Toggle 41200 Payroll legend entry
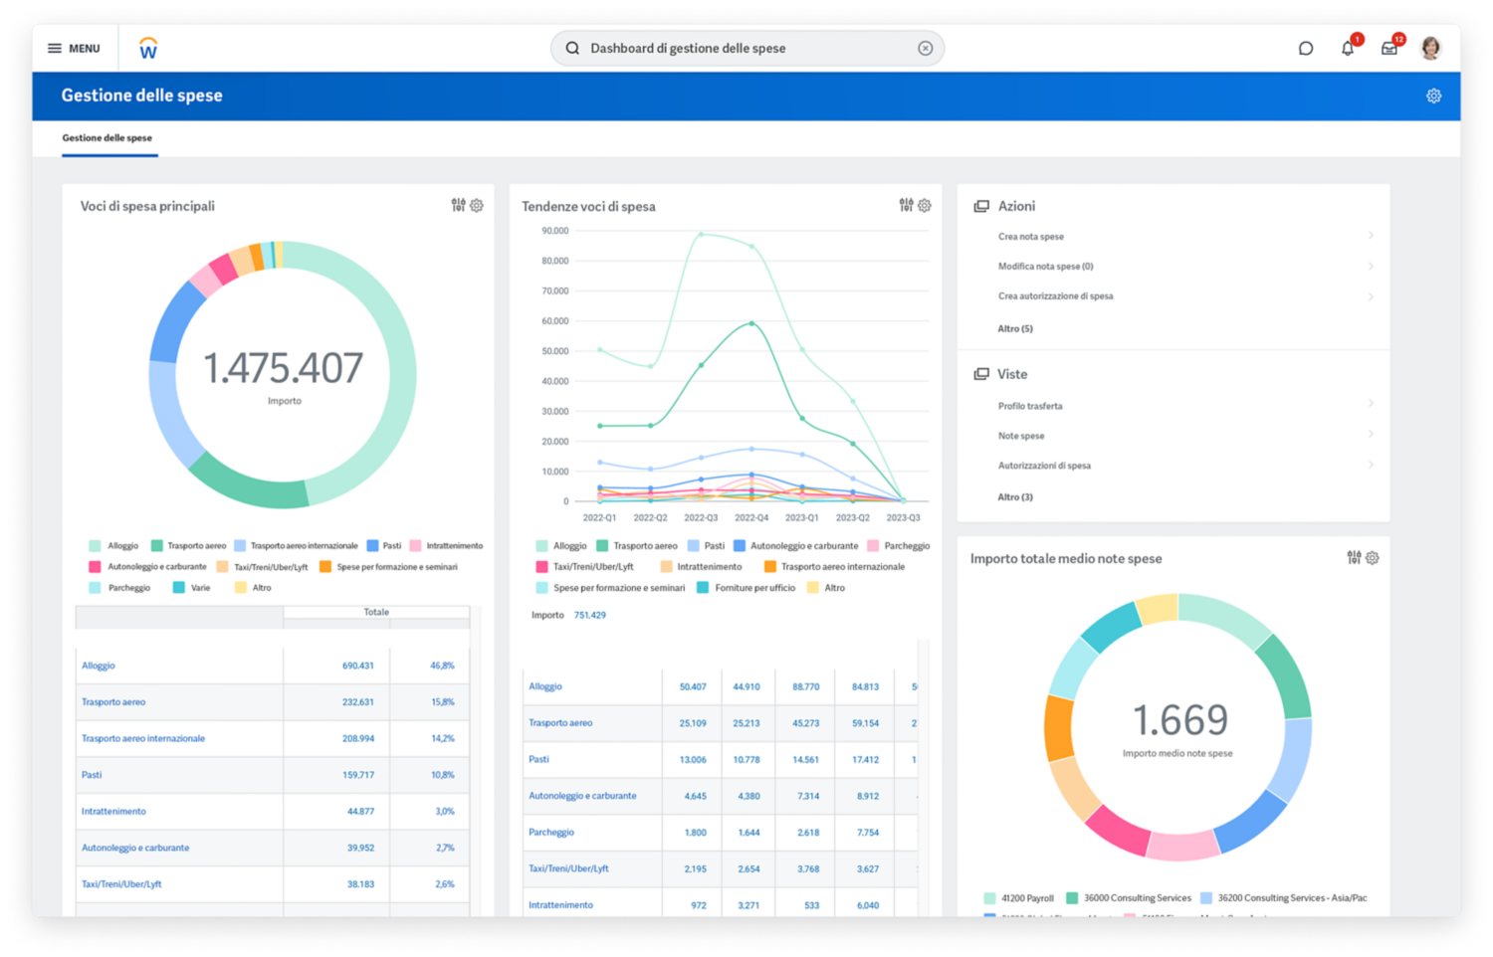The image size is (1493, 957). [x=1018, y=898]
